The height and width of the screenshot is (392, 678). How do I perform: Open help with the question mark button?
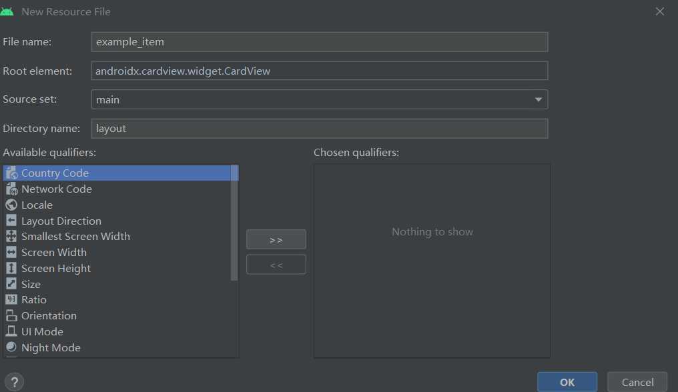pyautogui.click(x=14, y=382)
